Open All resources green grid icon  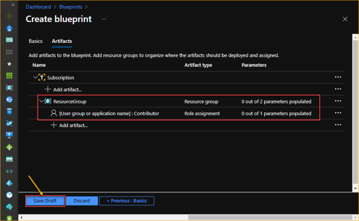point(9,76)
